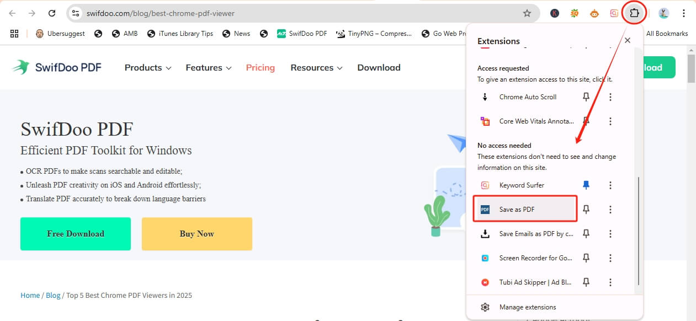Click the Free Download button

pos(76,234)
